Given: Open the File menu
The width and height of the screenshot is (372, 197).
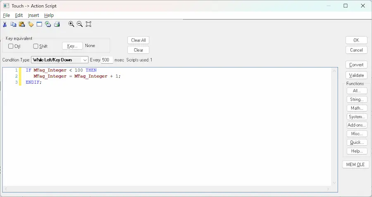Looking at the screenshot, I should pyautogui.click(x=6, y=15).
